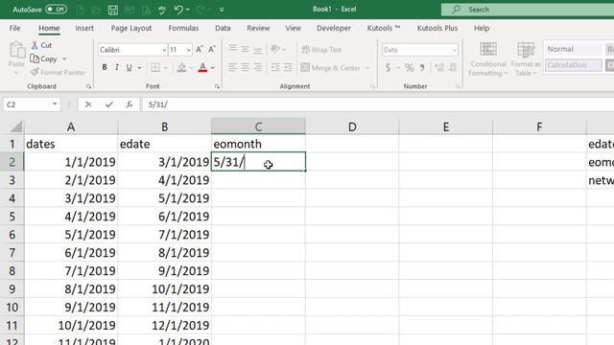Image resolution: width=614 pixels, height=345 pixels.
Task: Open the View tab
Action: pos(293,28)
